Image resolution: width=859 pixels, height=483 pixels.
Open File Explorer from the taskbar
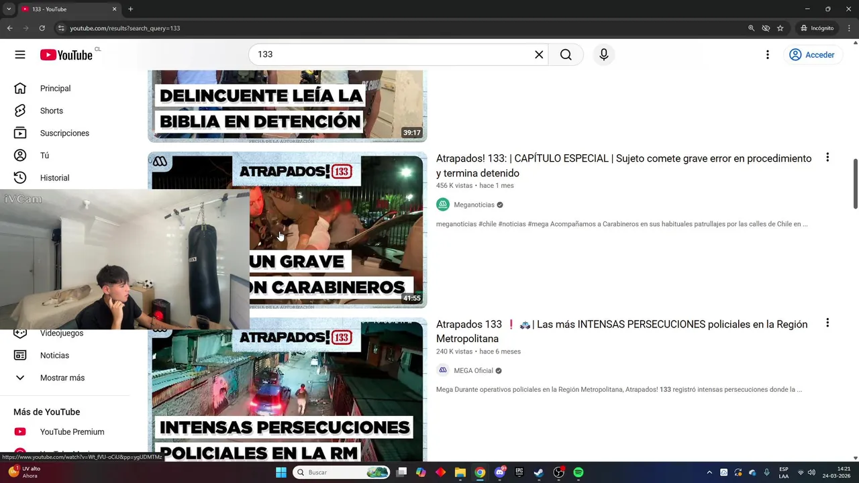460,472
